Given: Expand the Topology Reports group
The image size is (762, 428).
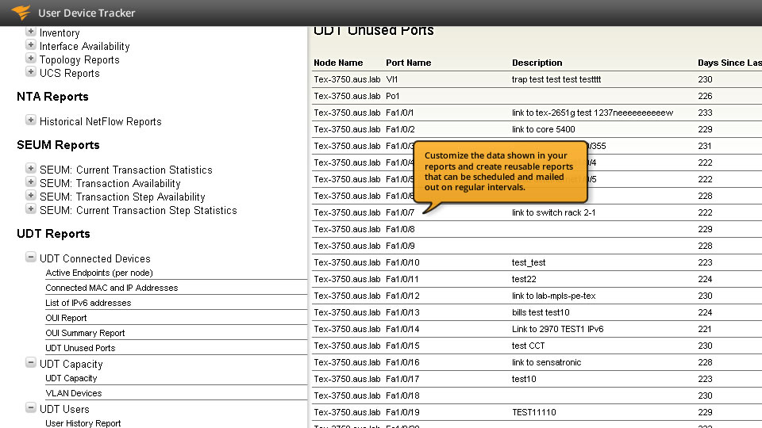Looking at the screenshot, I should tap(31, 59).
